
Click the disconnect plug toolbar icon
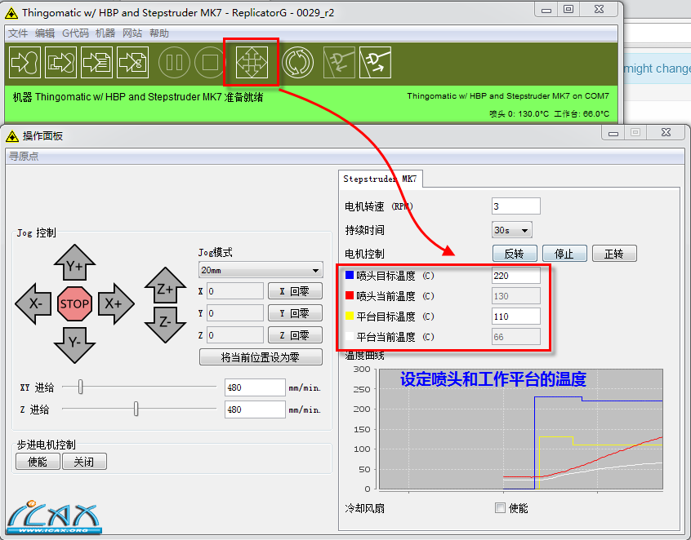click(375, 63)
